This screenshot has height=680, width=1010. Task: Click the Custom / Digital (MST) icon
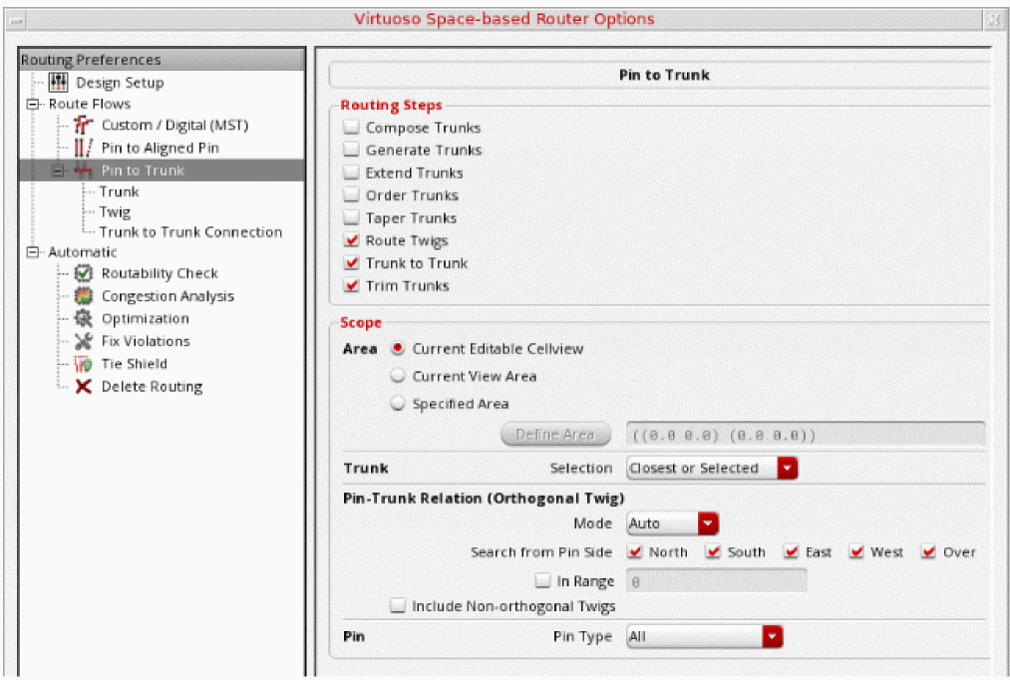[x=83, y=125]
